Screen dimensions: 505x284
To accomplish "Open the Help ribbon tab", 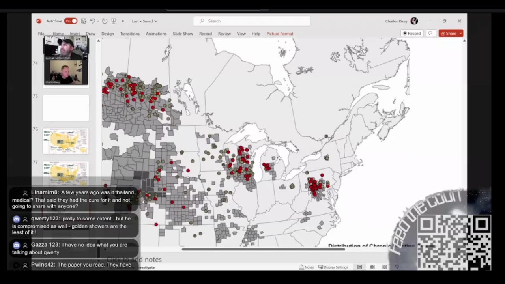I will [256, 34].
